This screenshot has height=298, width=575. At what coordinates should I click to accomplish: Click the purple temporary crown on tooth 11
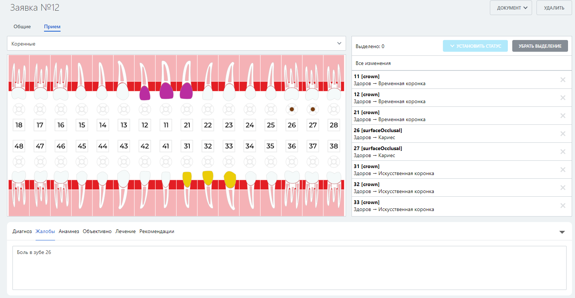click(166, 91)
